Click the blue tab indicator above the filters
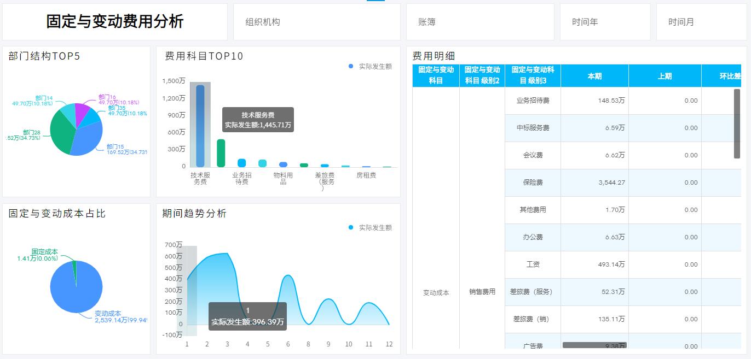751x359 pixels. tap(375, 2)
